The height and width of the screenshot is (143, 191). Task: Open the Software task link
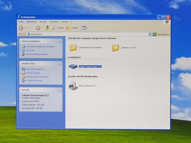30,50
